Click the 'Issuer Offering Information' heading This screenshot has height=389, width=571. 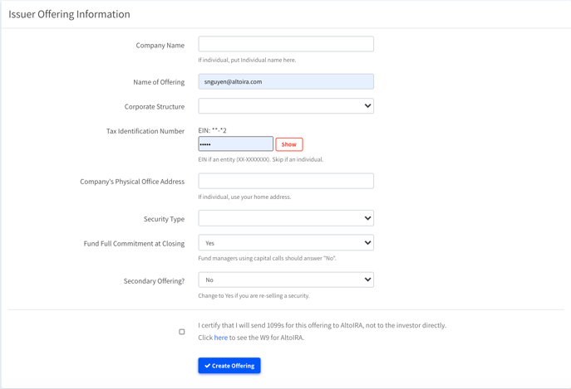69,14
